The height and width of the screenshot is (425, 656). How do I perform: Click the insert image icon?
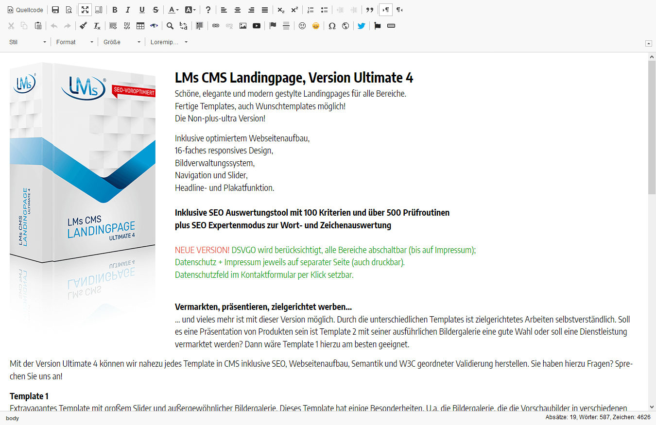click(243, 26)
